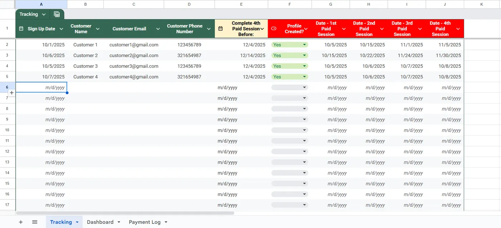Click the '10/22/2025' 2nd session date cell

[x=369, y=55]
